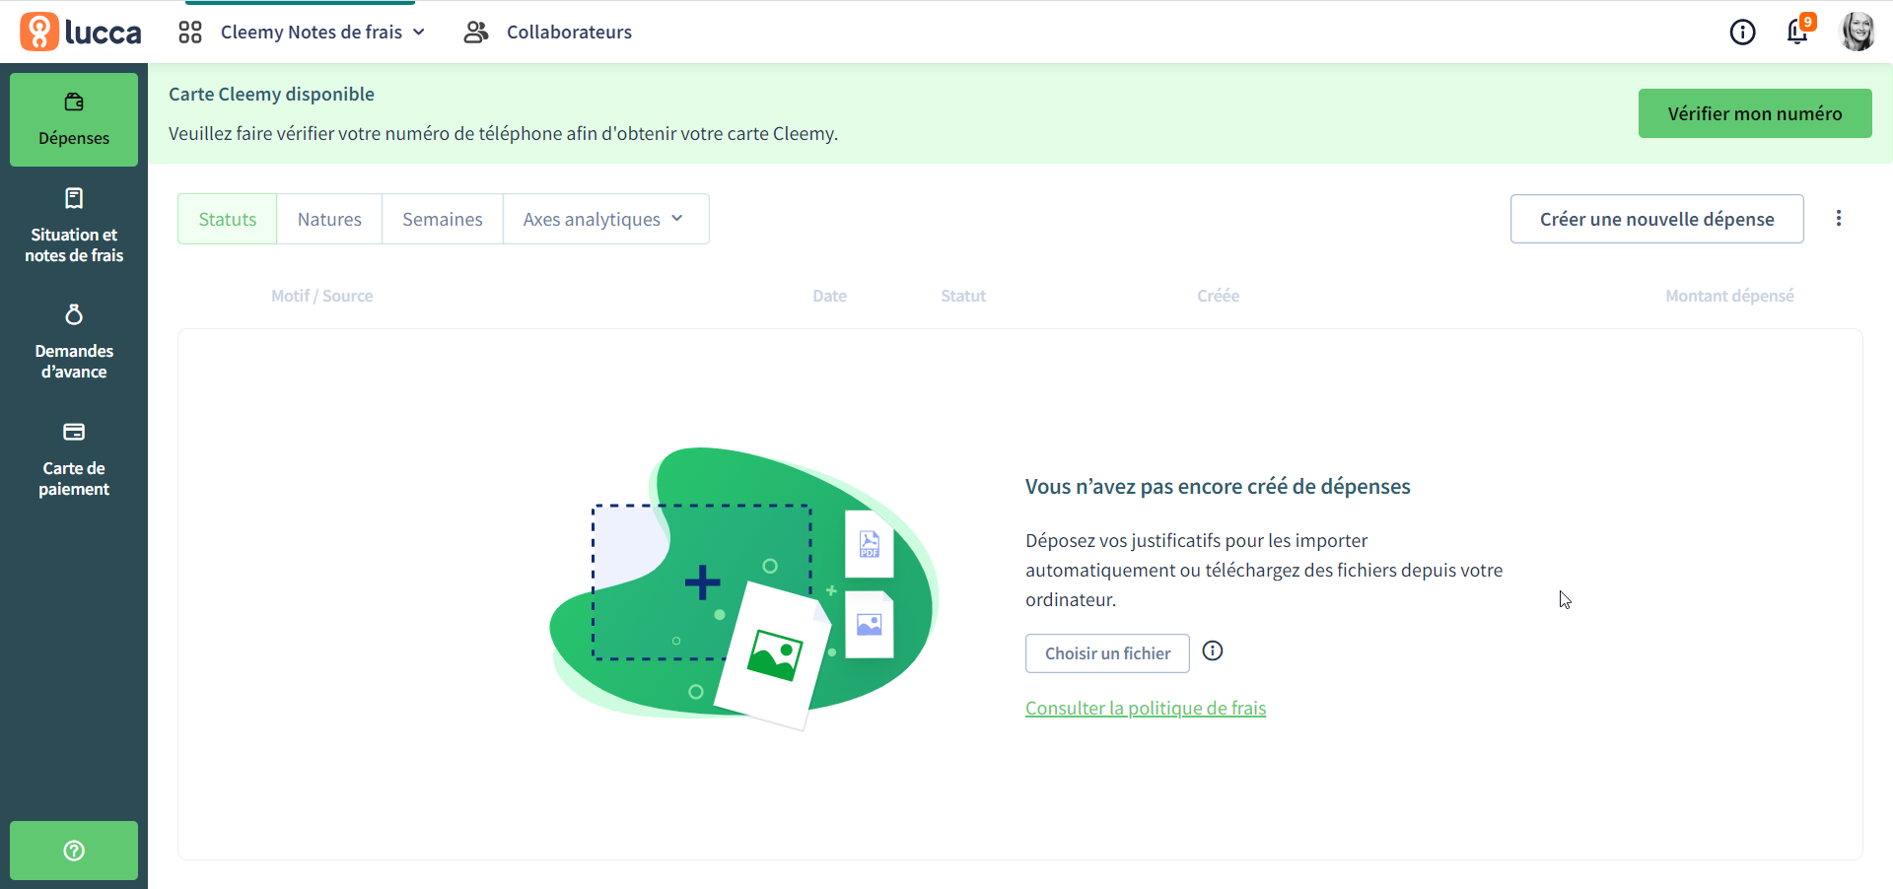Click the Créée column header
This screenshot has height=889, width=1893.
(x=1219, y=296)
